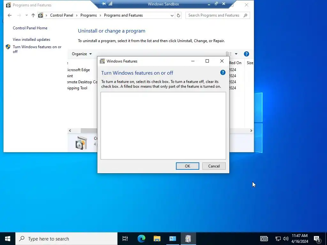This screenshot has height=245, width=327.
Task: Open the Windows Start menu
Action: click(8, 239)
